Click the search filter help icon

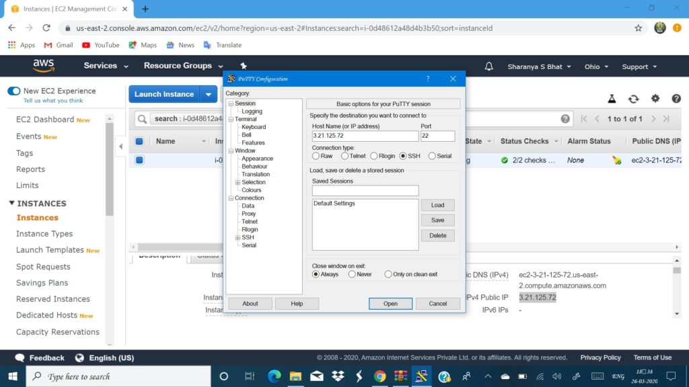click(x=565, y=119)
